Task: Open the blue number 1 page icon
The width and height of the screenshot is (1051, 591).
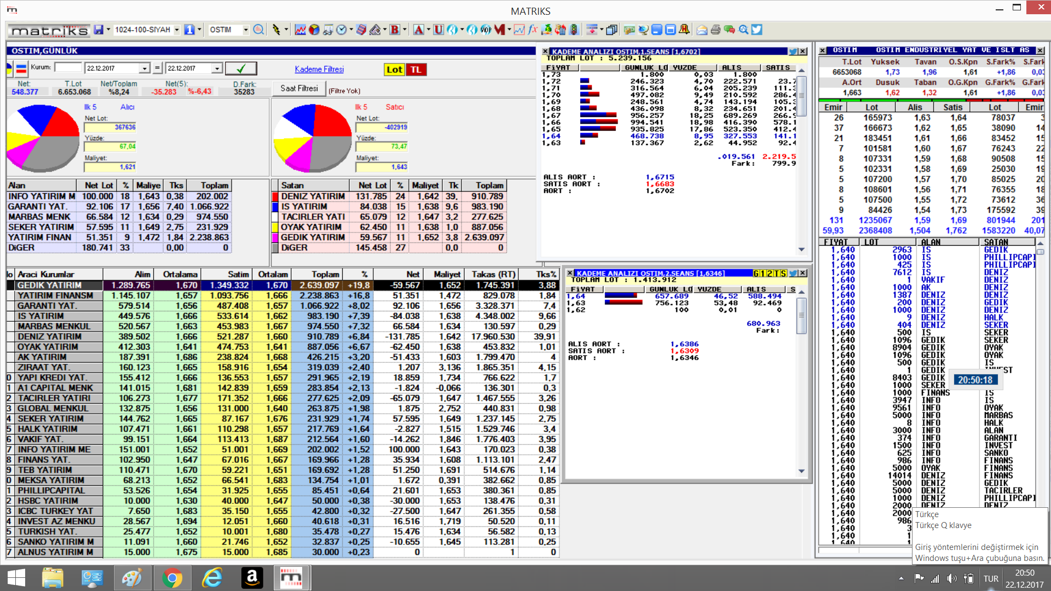Action: click(x=189, y=30)
